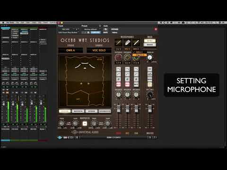This screenshot has height=170, width=227.
Task: Choose the checked AM54 C menu entry
Action: [x=140, y=52]
